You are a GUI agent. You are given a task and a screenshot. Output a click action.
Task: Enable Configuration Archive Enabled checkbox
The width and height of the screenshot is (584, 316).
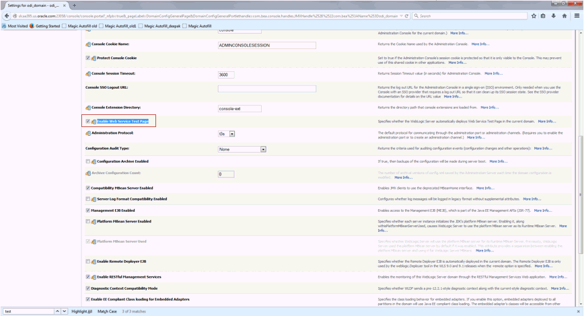click(x=88, y=161)
